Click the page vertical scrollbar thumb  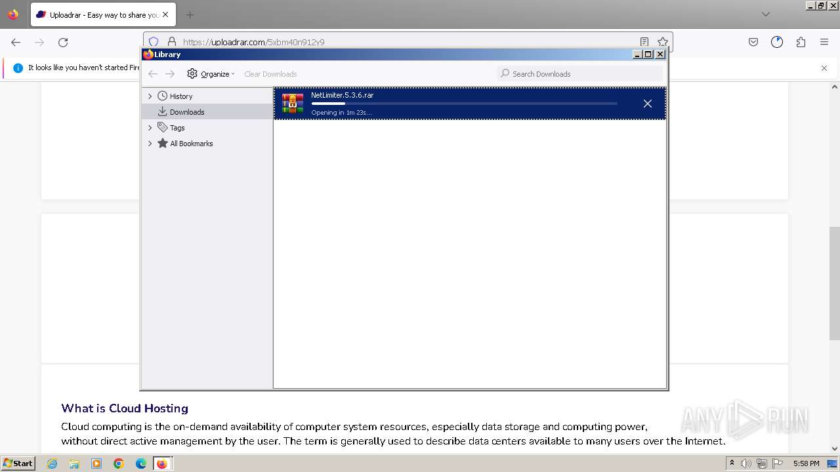click(x=835, y=283)
